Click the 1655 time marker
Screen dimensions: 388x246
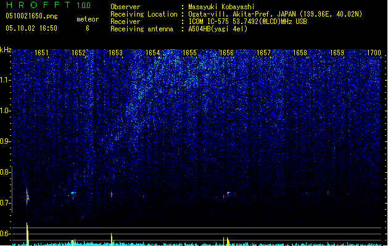click(x=189, y=52)
